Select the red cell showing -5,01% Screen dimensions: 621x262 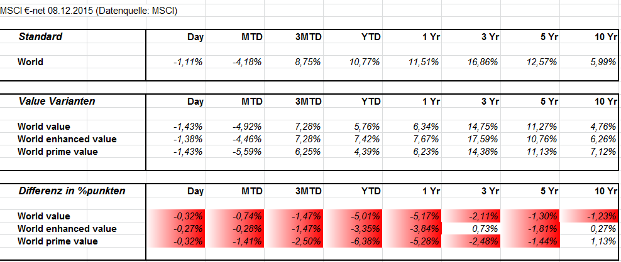[365, 216]
